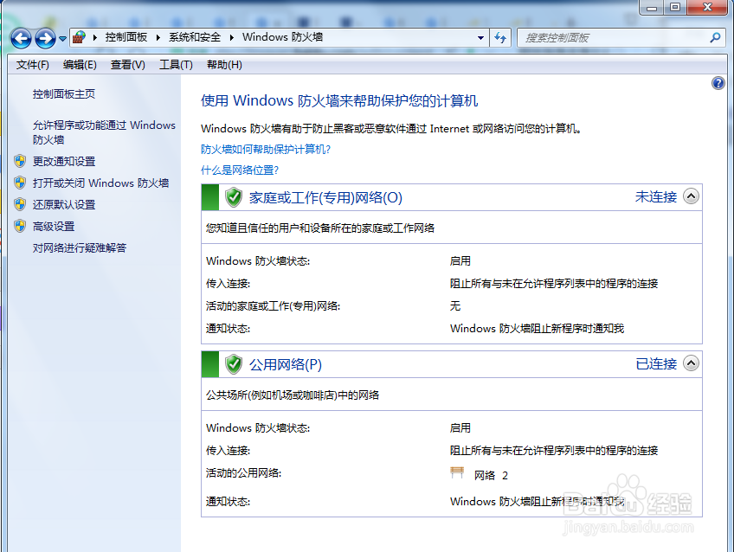Image resolution: width=734 pixels, height=552 pixels.
Task: Click shield icon beside 更改通知设置
Action: [x=20, y=162]
